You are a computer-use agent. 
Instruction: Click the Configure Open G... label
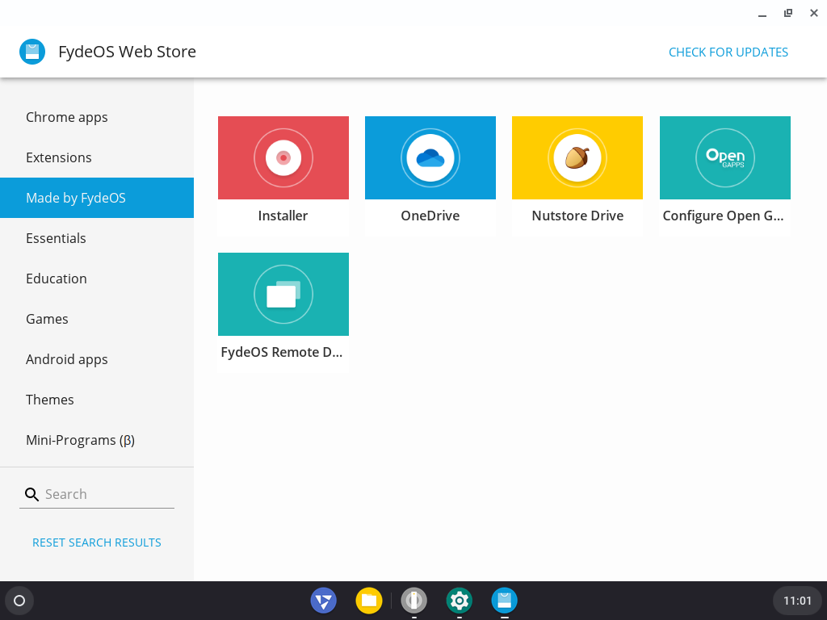(x=723, y=216)
